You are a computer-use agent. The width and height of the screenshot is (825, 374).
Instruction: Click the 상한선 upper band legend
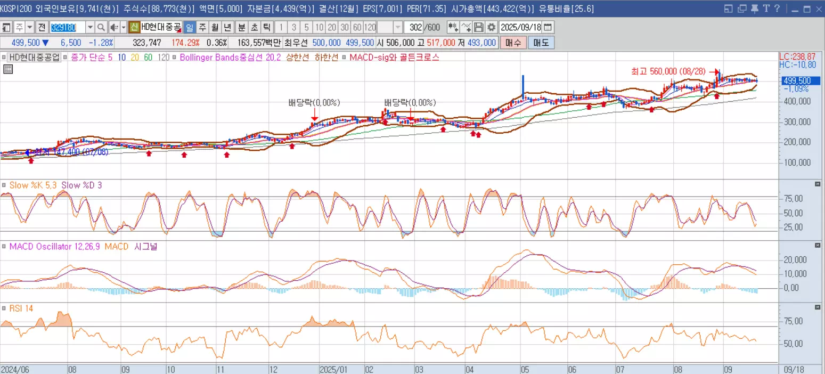297,57
